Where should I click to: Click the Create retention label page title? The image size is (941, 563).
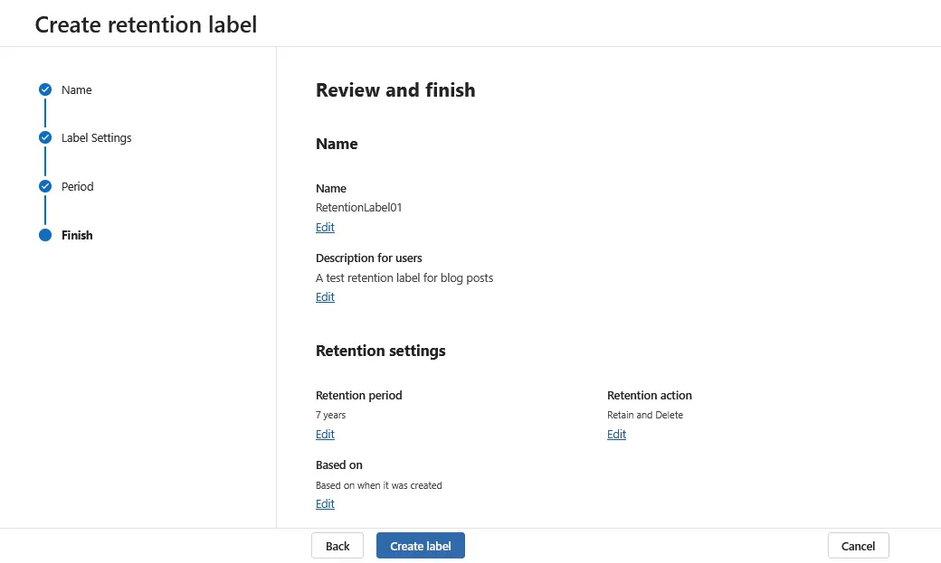coord(146,24)
